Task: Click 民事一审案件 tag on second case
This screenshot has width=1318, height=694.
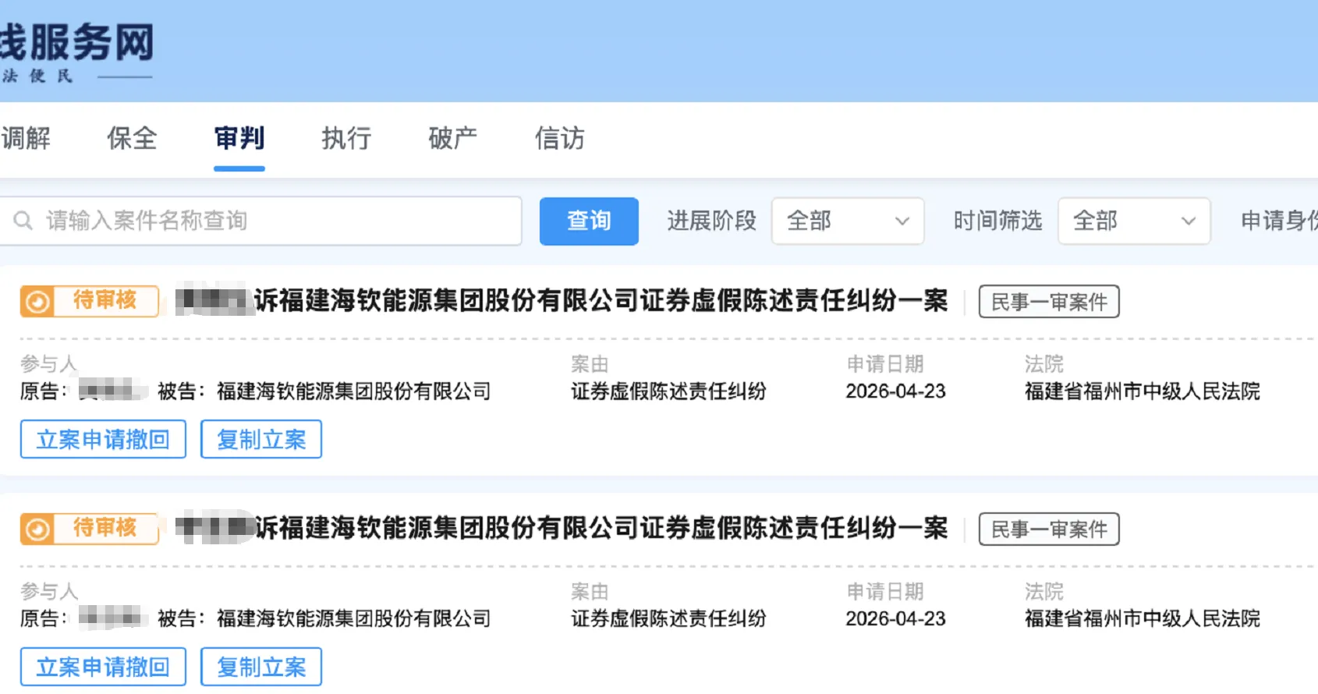Action: click(1049, 529)
